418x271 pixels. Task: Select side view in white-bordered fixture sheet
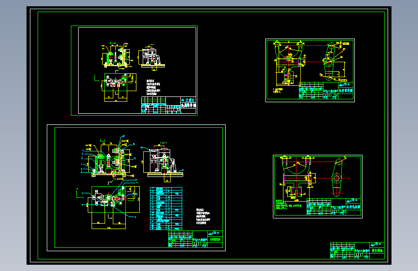point(151,57)
